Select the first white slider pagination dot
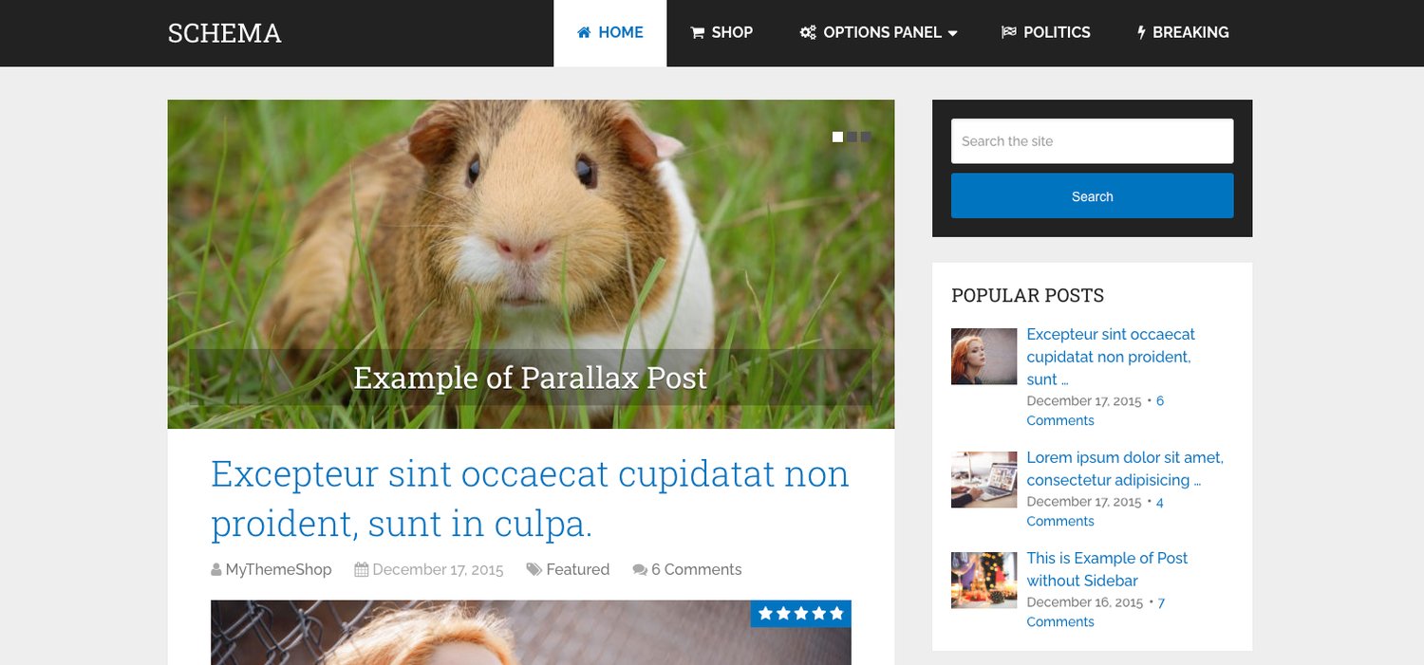The width and height of the screenshot is (1424, 665). [837, 137]
